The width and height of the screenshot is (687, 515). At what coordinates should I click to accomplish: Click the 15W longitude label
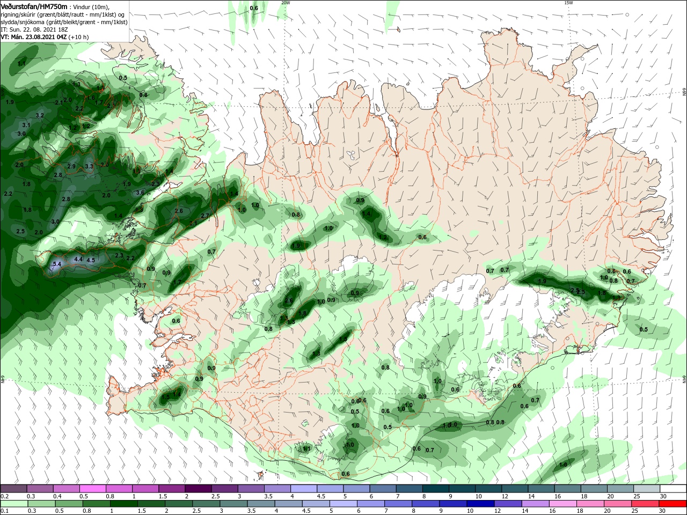568,3
